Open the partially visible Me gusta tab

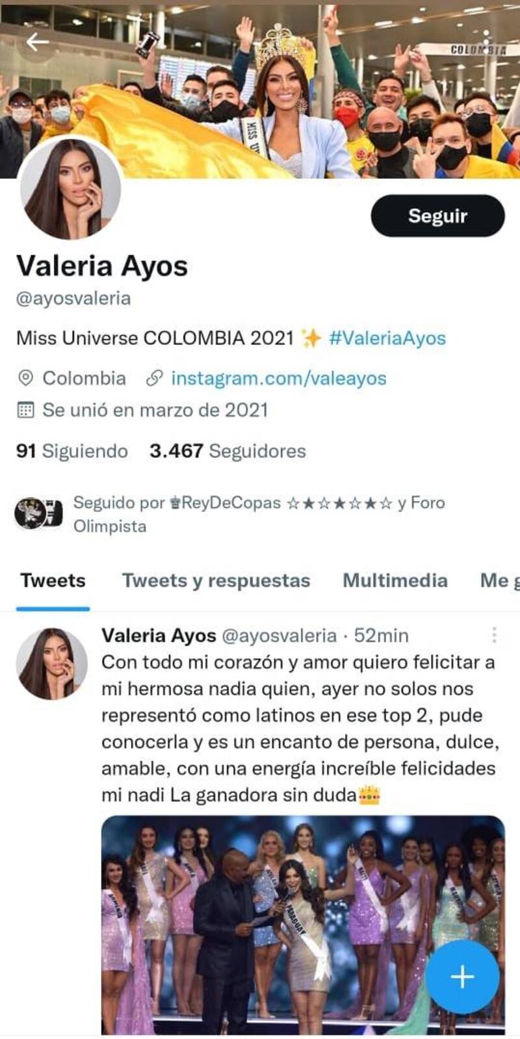[500, 580]
